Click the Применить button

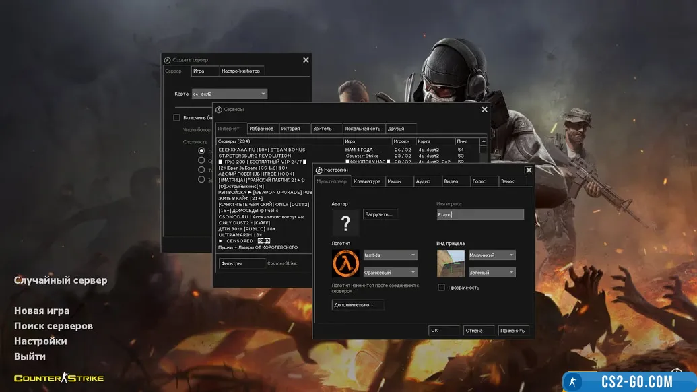coord(512,331)
